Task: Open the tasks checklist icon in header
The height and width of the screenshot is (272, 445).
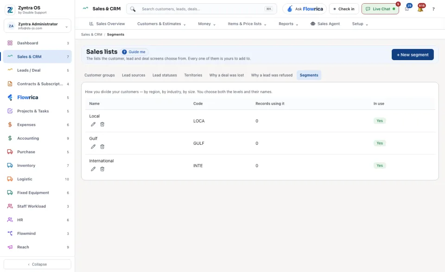Action: pyautogui.click(x=407, y=9)
